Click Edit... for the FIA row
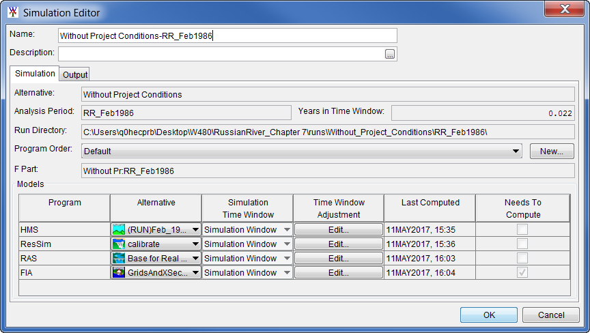 click(x=338, y=272)
